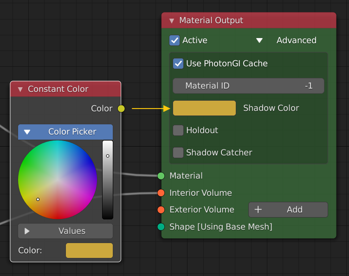Collapse the Material Output node

[172, 21]
